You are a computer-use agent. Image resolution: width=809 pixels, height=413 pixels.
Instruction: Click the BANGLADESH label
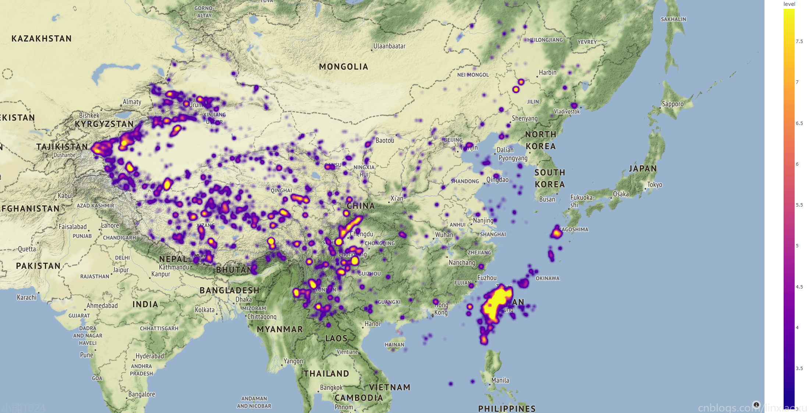230,290
